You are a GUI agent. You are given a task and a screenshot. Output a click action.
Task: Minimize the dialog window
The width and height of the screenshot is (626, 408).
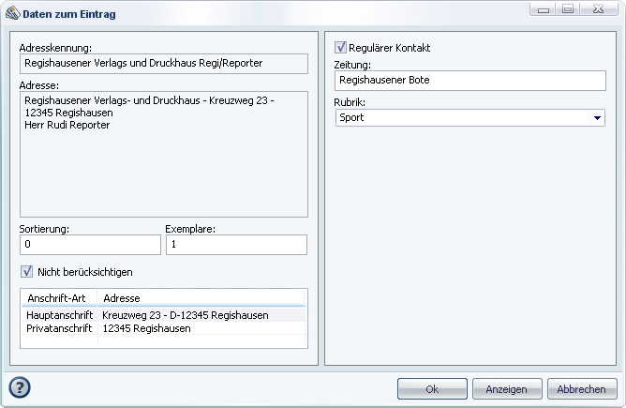coord(544,8)
